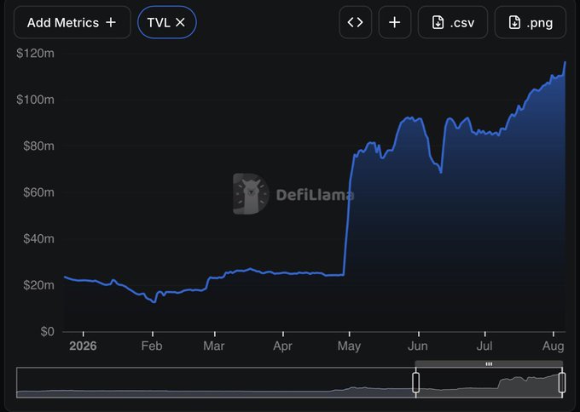
Task: Click the plus button beside embed
Action: 395,22
